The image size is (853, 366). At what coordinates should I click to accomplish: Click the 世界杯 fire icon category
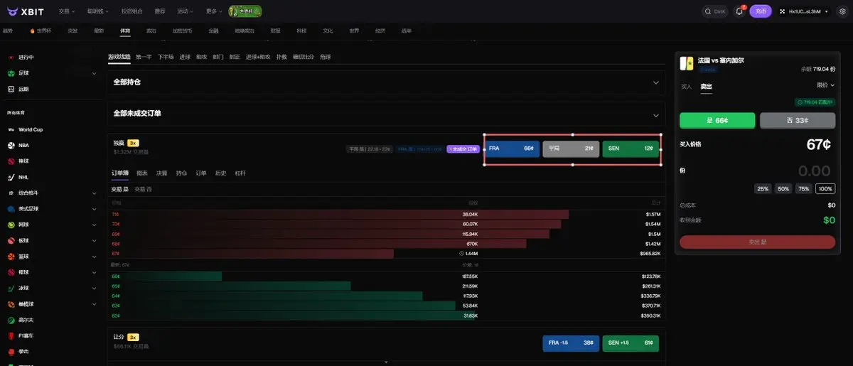point(33,31)
